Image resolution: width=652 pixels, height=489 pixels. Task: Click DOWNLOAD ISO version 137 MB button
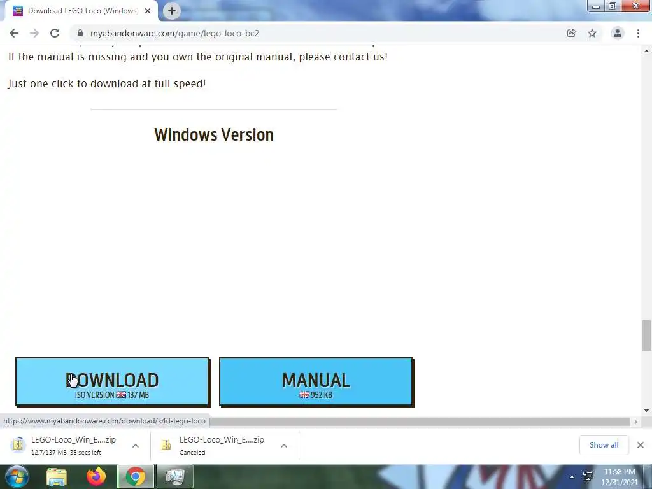[x=112, y=381]
